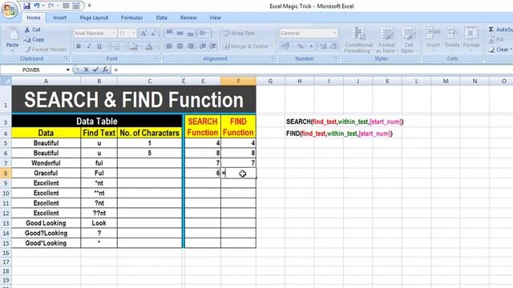The image size is (513, 288).
Task: Select column G header
Action: coord(270,81)
